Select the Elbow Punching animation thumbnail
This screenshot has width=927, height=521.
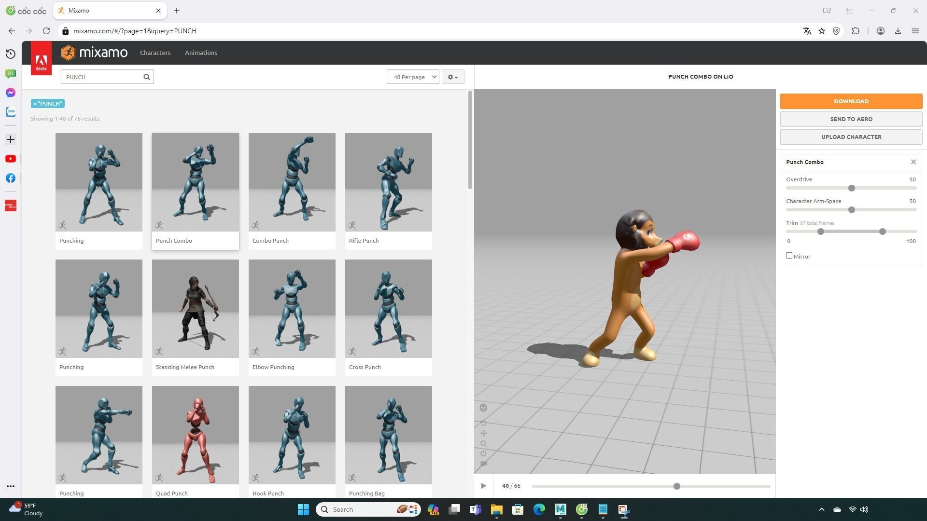(292, 309)
